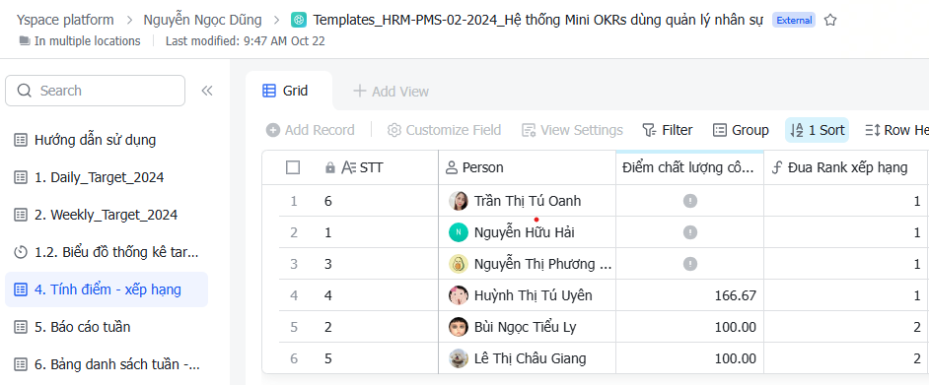Click the base title Templates_HRM-PMS-02-2024
The height and width of the screenshot is (385, 929).
tap(537, 20)
